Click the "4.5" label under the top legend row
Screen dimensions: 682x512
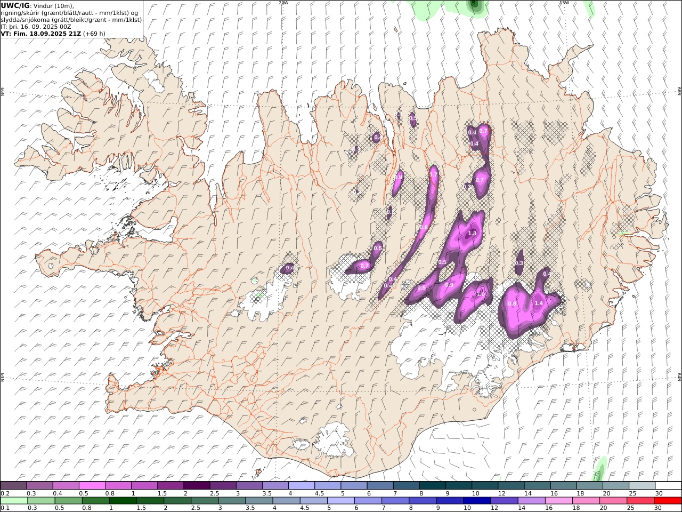pyautogui.click(x=319, y=493)
